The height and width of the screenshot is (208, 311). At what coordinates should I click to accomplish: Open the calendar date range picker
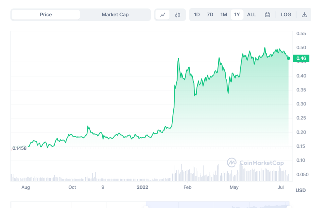267,15
